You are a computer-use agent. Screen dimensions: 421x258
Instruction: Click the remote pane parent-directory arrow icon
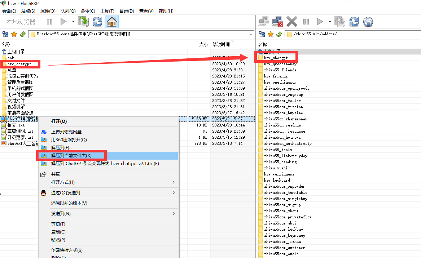click(279, 34)
